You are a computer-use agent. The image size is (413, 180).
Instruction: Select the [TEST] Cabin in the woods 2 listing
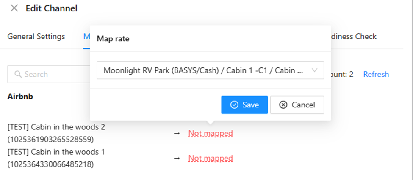56,133
